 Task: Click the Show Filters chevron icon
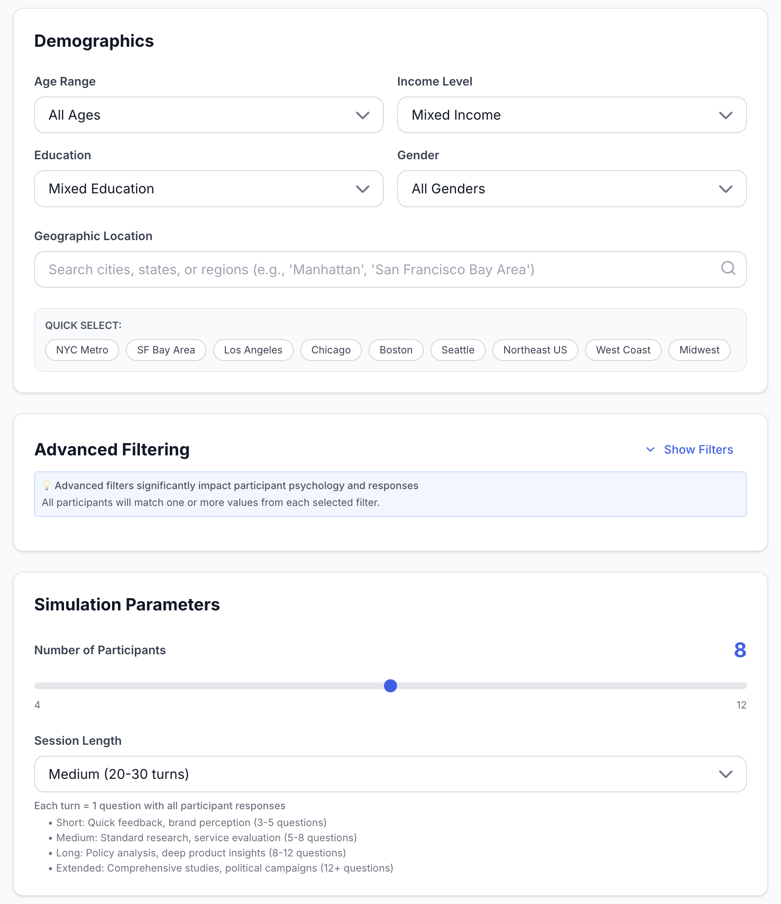pos(650,449)
